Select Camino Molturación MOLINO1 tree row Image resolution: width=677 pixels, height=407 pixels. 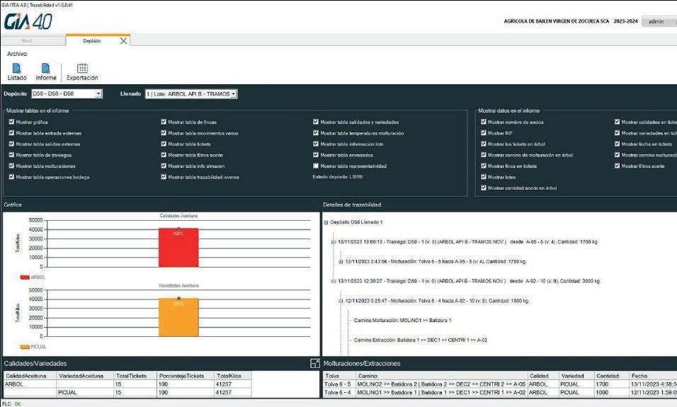pyautogui.click(x=402, y=320)
